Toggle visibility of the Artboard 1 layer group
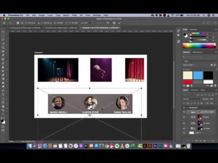 (x=184, y=108)
